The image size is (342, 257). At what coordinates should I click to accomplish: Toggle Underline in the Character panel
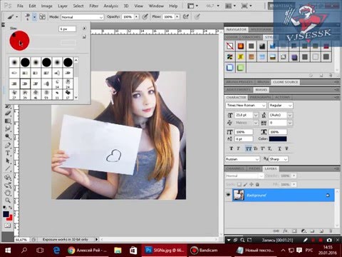pyautogui.click(x=279, y=148)
